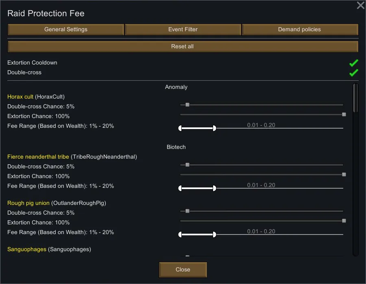366x284 pixels.
Task: Close the dialog with the X icon
Action: [360, 5]
